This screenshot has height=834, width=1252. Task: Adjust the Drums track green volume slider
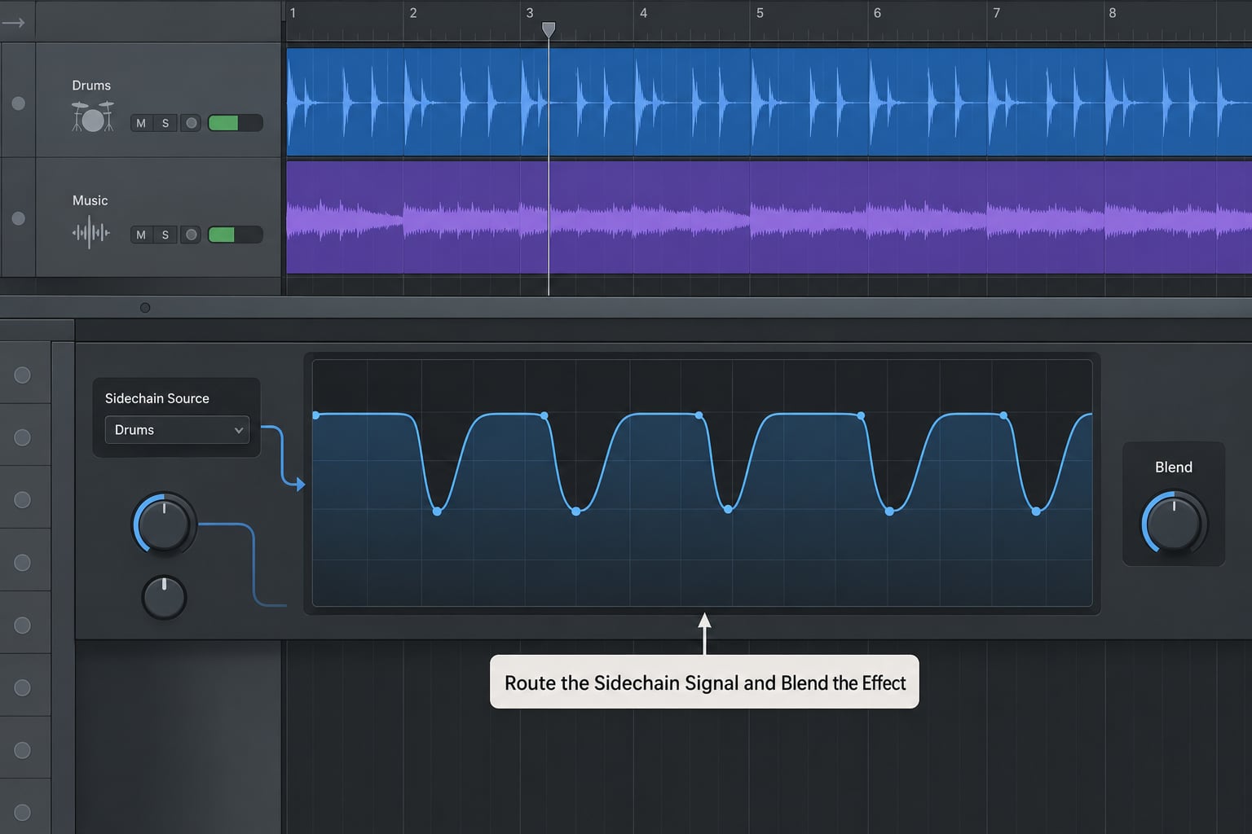[235, 123]
